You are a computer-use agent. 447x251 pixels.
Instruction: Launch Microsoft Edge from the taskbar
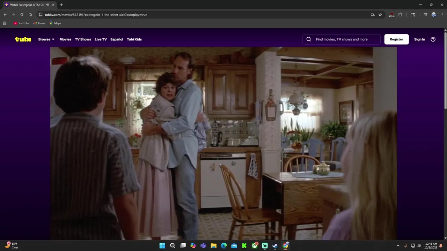pyautogui.click(x=224, y=246)
